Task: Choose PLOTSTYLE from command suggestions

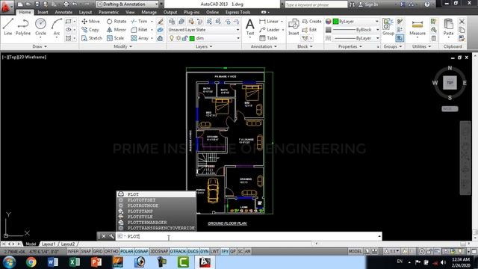Action: [156, 217]
